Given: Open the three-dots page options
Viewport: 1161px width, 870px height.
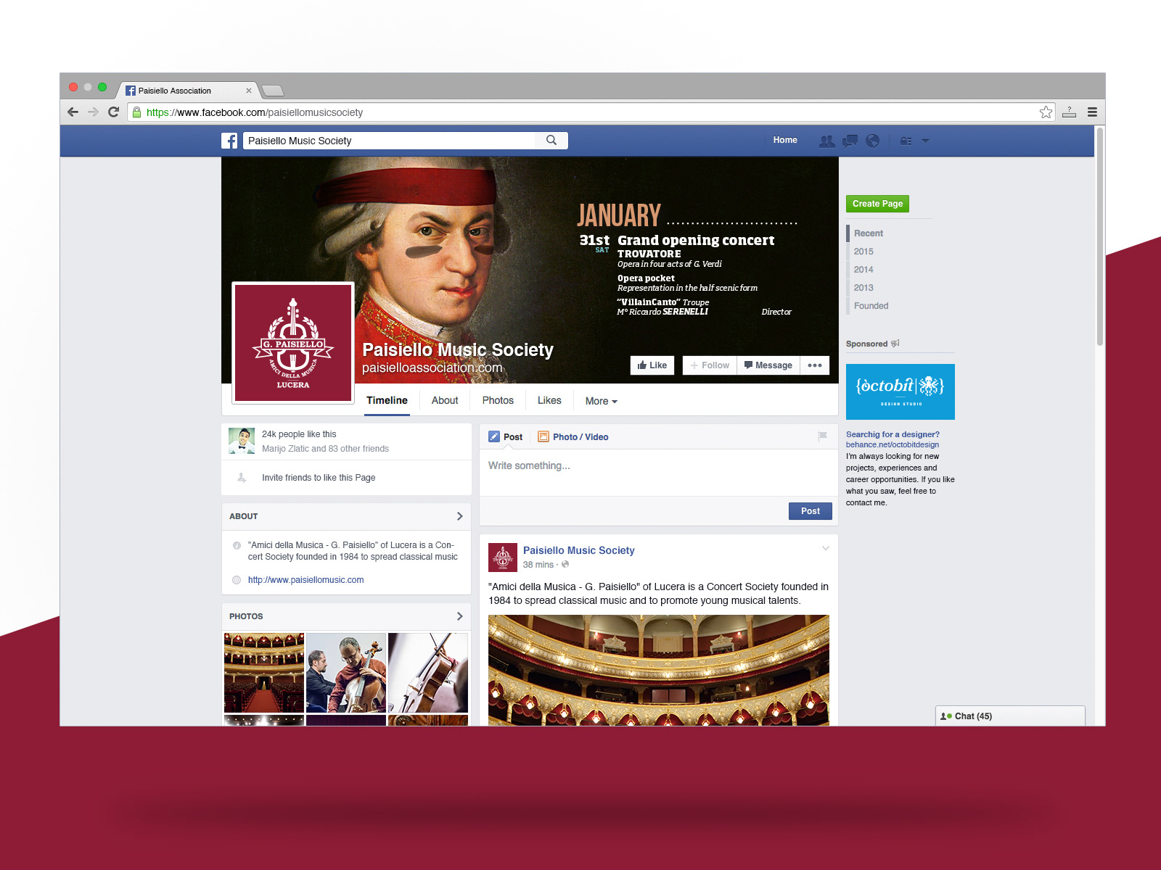Looking at the screenshot, I should click(815, 365).
